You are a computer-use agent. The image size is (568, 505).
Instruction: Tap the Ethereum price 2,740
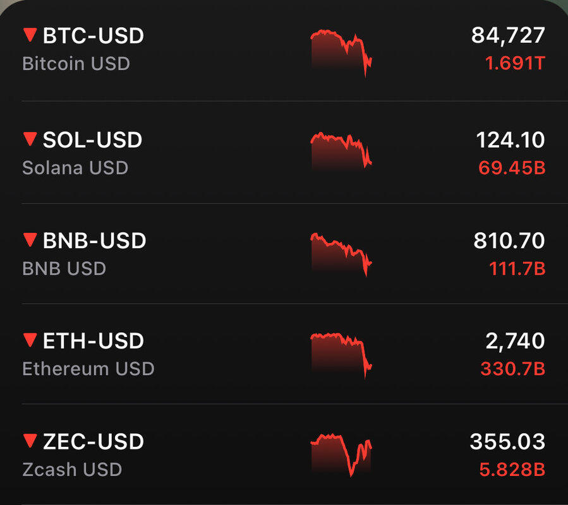[x=515, y=341]
